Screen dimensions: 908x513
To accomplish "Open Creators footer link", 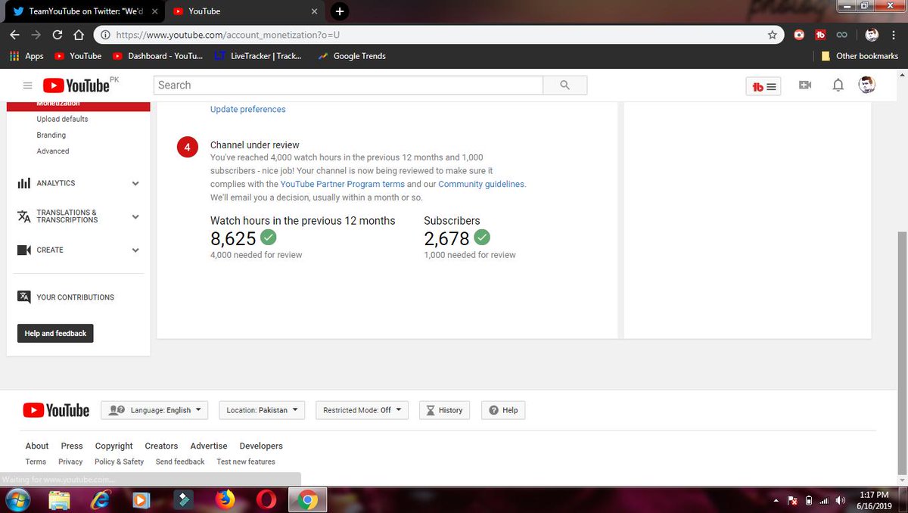I will pos(161,446).
